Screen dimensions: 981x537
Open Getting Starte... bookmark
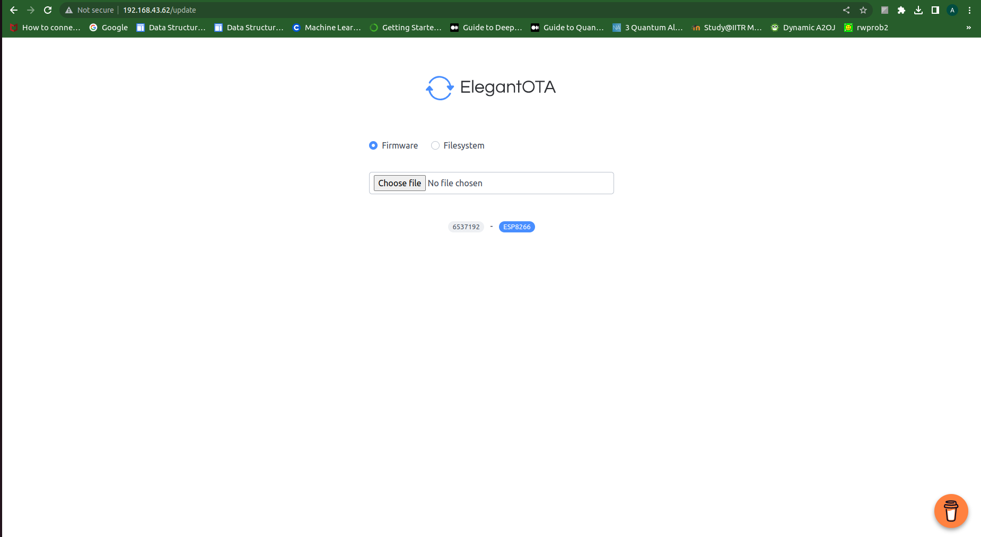pyautogui.click(x=406, y=28)
